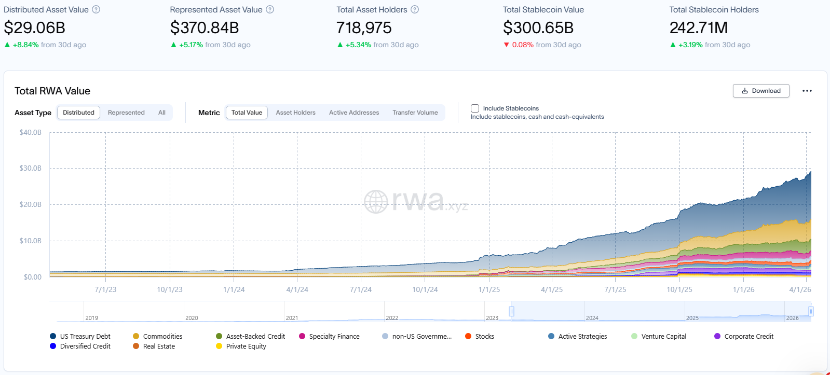Viewport: 830px width, 375px height.
Task: Open the three-dot more options menu
Action: [807, 91]
